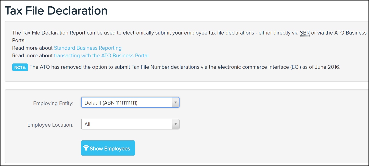369x166 pixels.
Task: Click the dotted-underlined SBR abbreviation
Action: (x=305, y=33)
